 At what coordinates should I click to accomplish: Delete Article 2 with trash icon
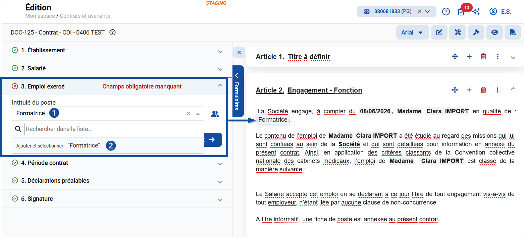pos(483,90)
